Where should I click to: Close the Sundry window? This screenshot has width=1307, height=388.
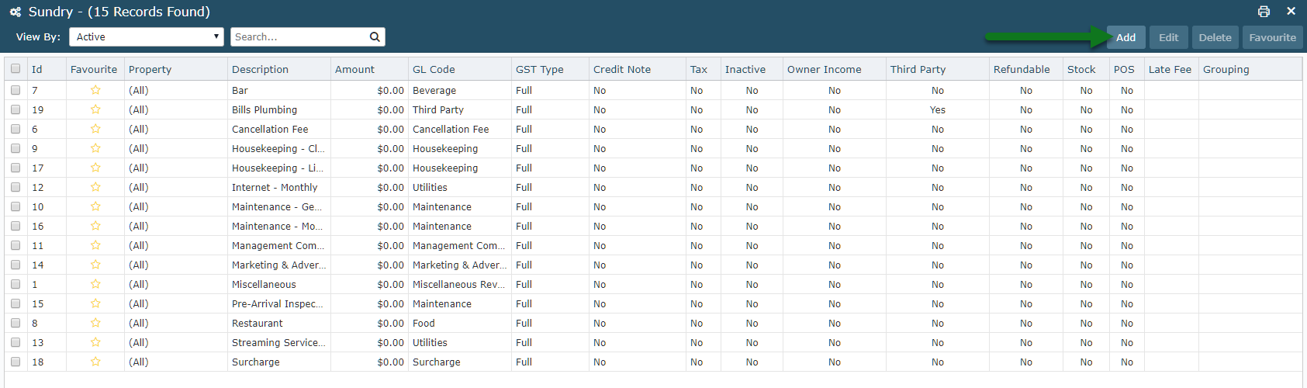1291,11
